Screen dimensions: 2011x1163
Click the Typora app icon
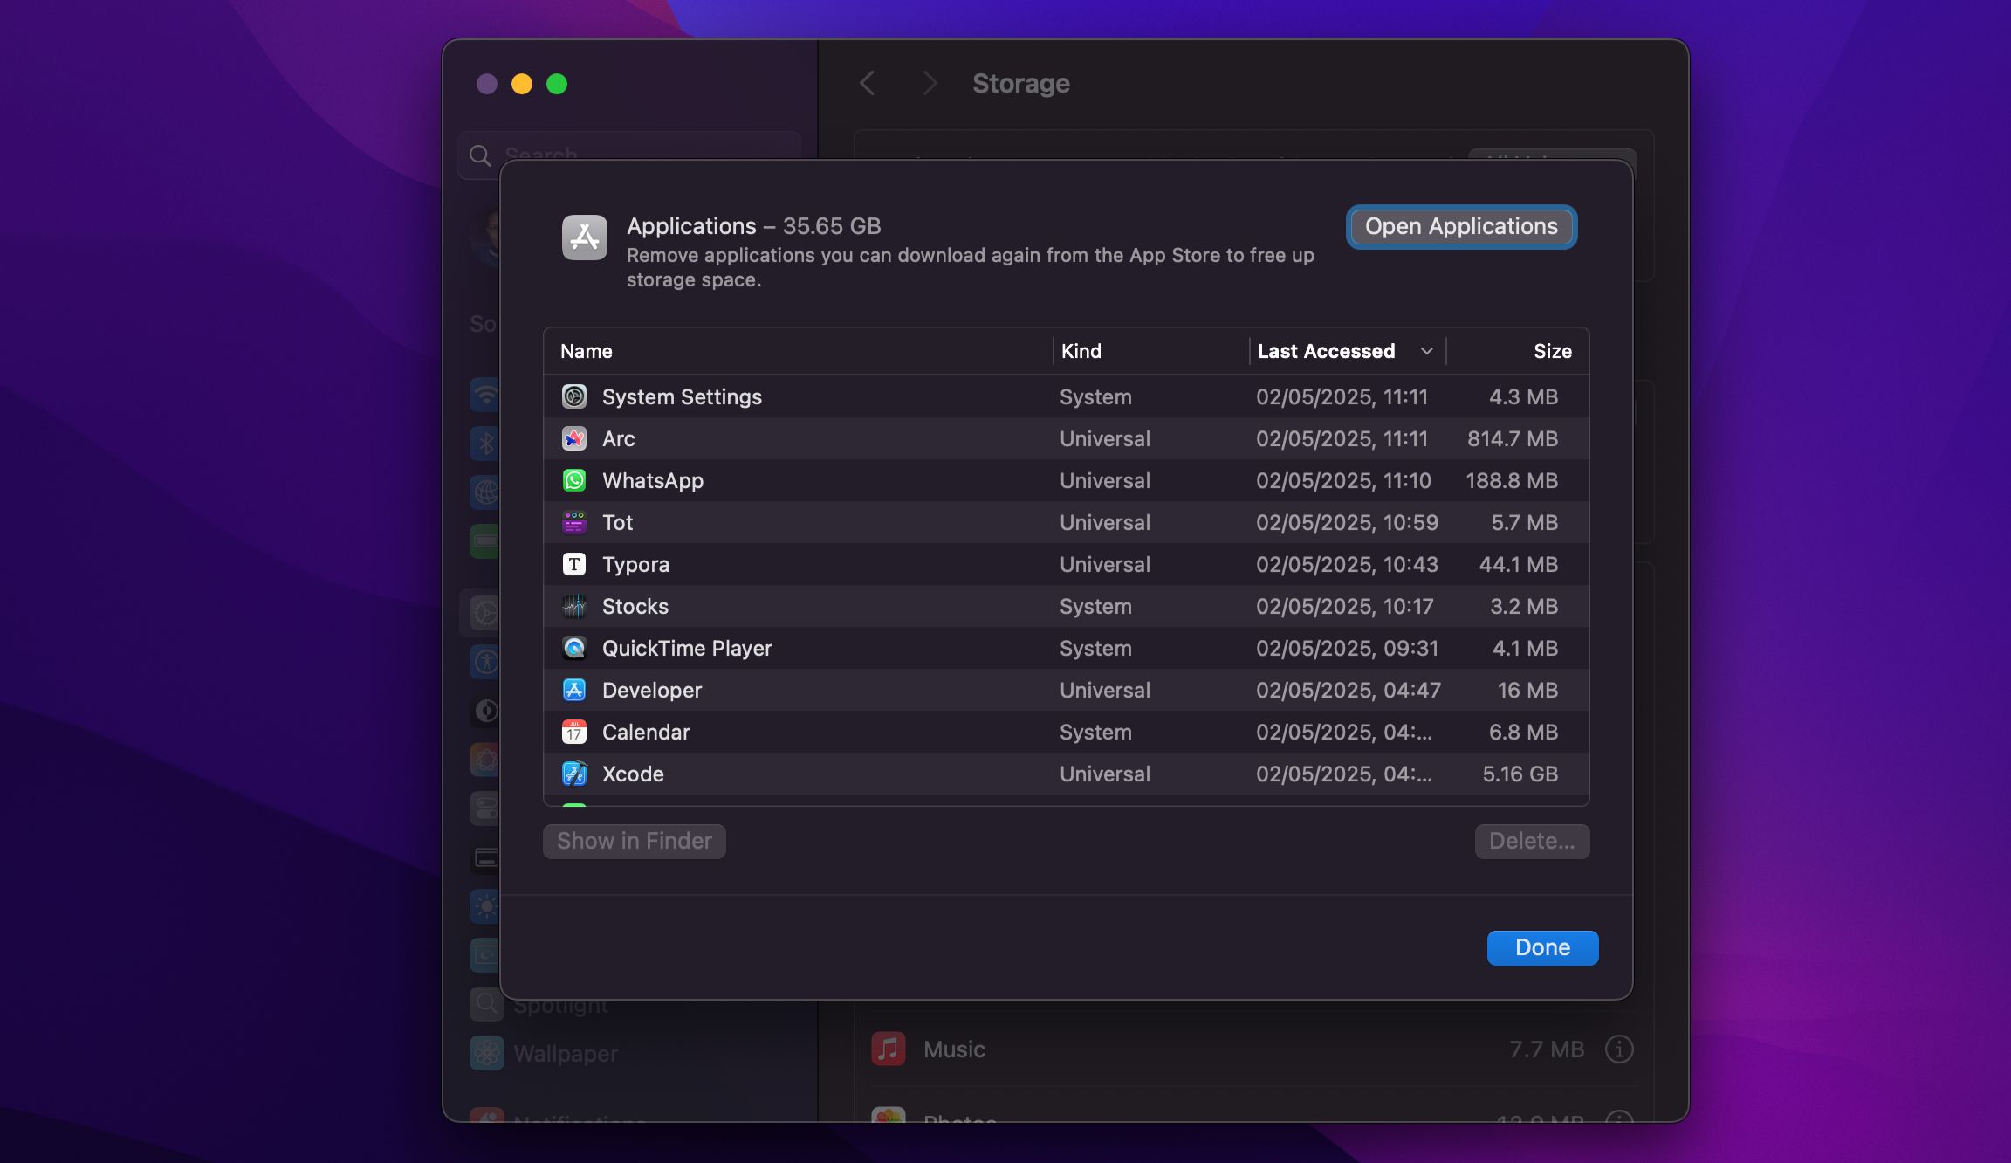click(x=573, y=564)
